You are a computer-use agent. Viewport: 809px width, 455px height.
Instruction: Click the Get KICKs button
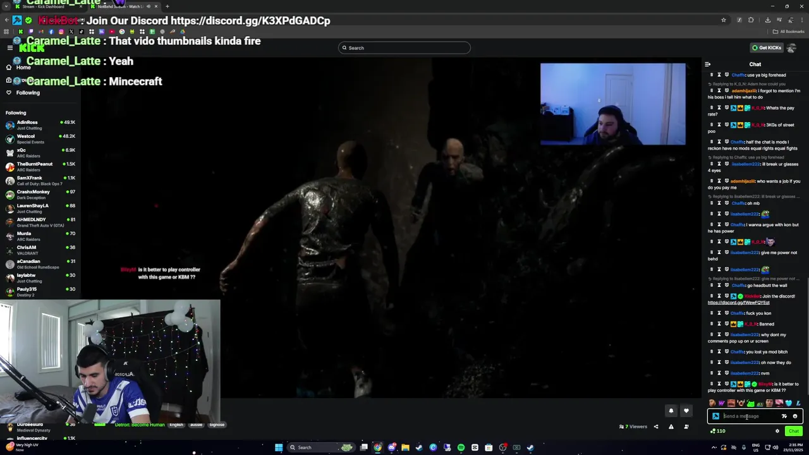766,47
